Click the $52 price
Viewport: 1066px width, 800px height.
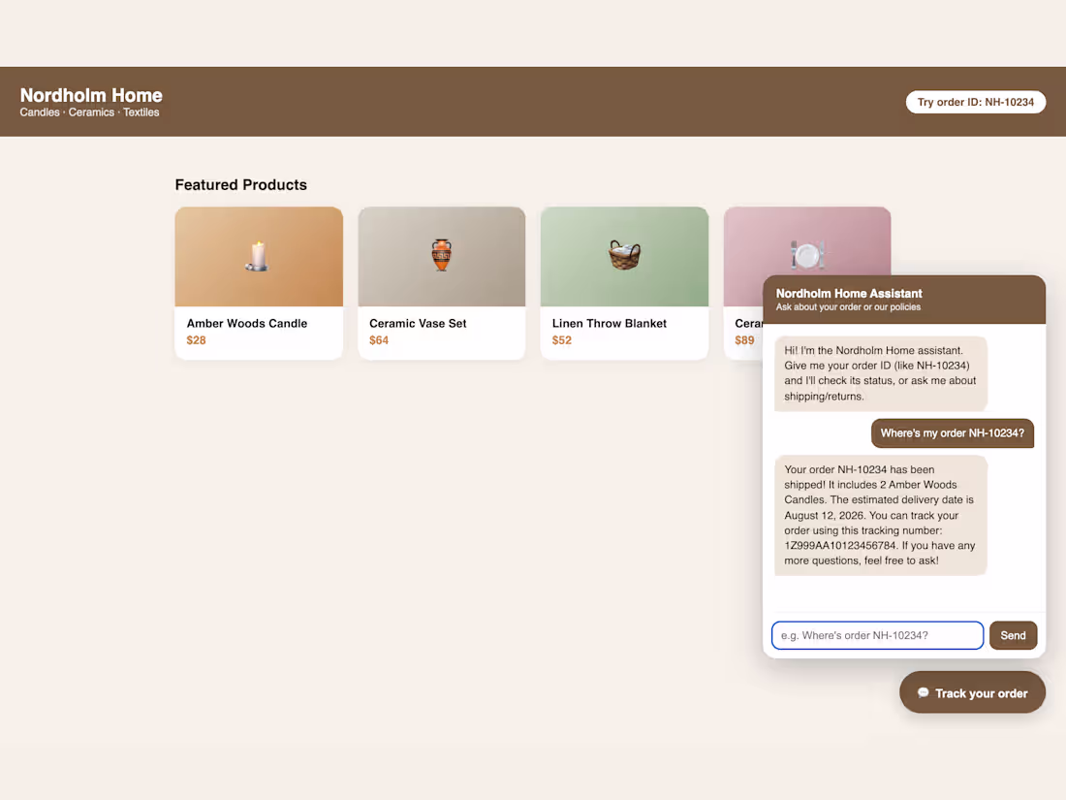(561, 340)
